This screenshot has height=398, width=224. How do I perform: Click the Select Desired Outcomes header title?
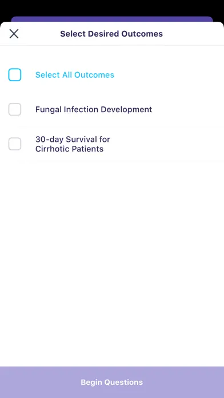pyautogui.click(x=111, y=34)
